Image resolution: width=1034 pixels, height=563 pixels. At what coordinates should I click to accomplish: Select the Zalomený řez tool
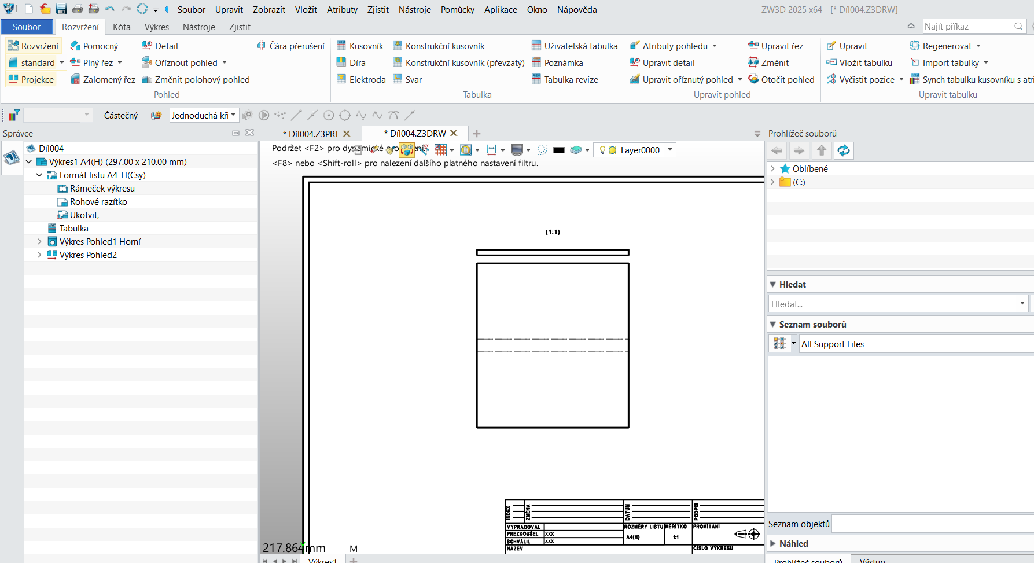tap(102, 79)
